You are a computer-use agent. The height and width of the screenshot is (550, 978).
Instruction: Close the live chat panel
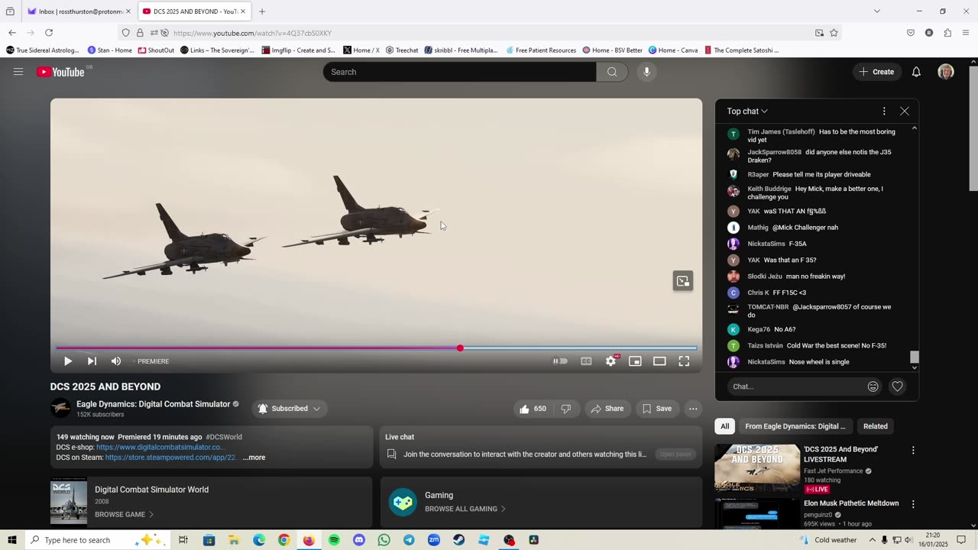pos(905,112)
